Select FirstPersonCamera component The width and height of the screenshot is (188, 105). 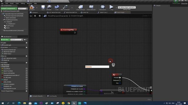[12, 20]
